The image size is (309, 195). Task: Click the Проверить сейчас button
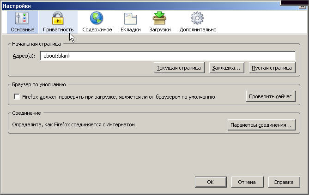[271, 96]
